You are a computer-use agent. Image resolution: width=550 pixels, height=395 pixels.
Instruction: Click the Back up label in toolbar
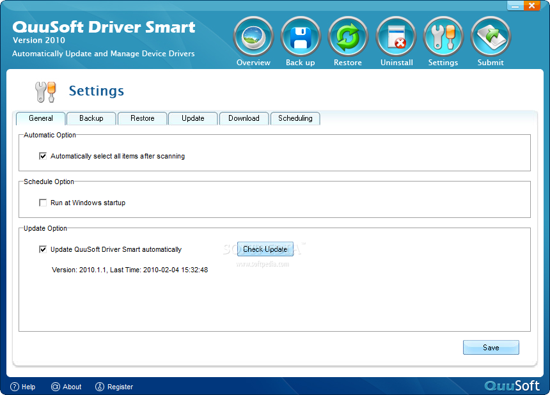point(300,63)
